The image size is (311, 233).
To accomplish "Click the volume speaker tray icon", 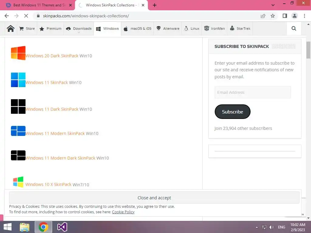I will [x=271, y=227].
